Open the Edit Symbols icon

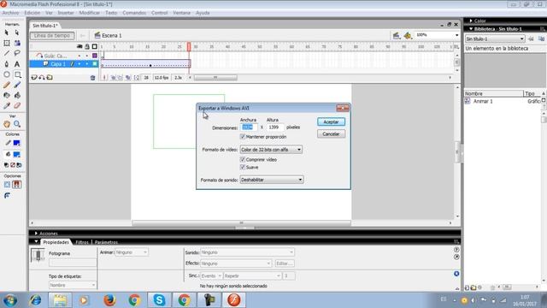point(408,35)
